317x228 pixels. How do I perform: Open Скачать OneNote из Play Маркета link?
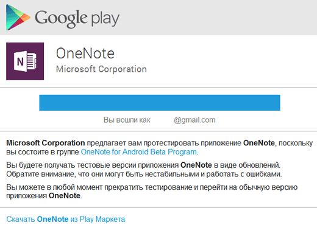[x=66, y=219]
